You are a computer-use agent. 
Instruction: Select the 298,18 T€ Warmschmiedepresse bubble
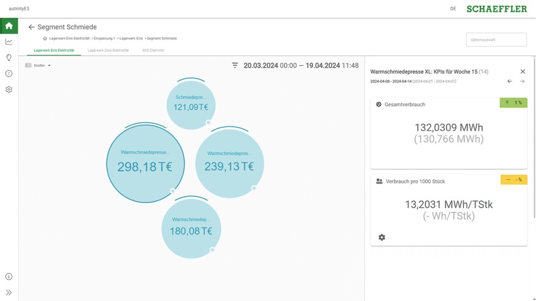145,163
